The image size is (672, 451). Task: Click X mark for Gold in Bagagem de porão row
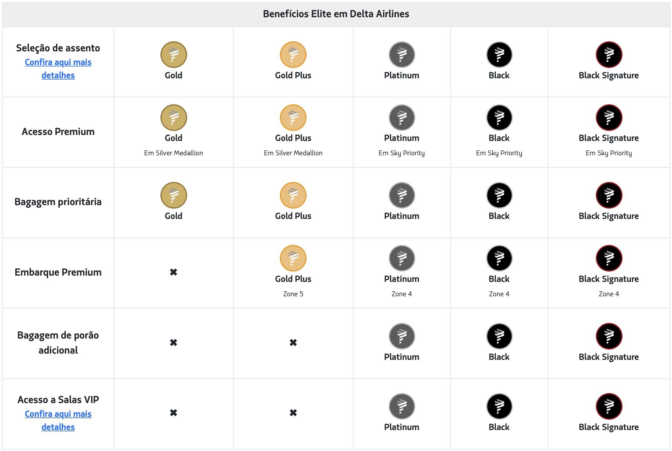174,343
